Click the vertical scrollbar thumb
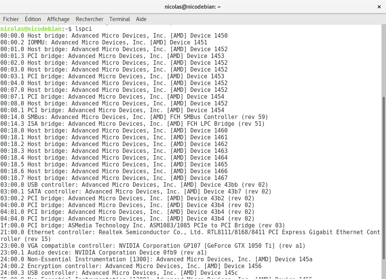This screenshot has width=386, height=279. click(x=383, y=178)
